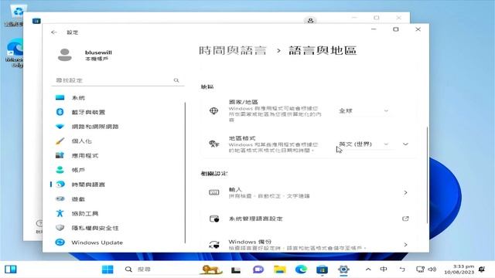
Task: Click the content pane vertical scrollbar
Action: (x=428, y=175)
